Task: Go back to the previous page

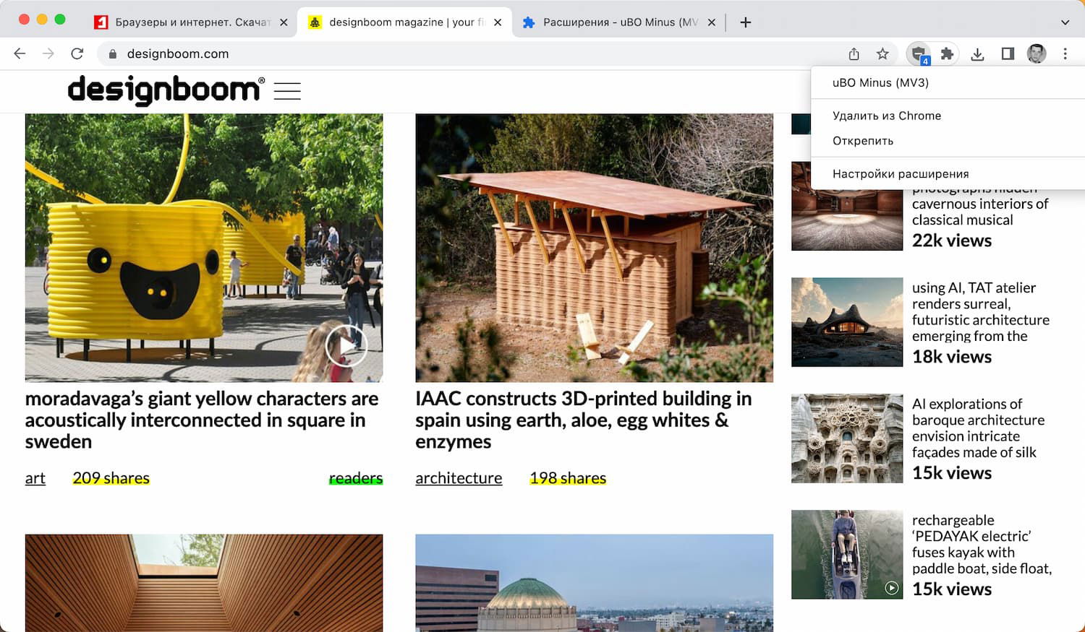Action: click(20, 53)
